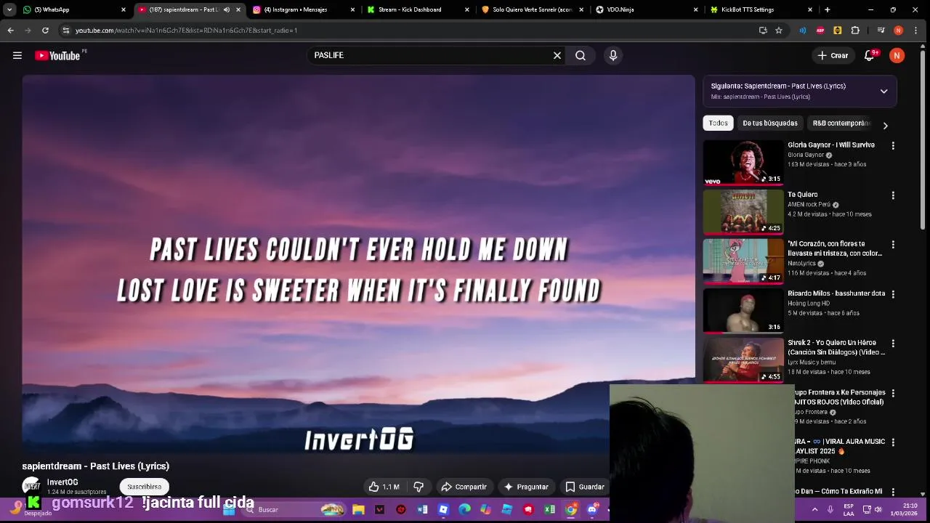Open Chrome three-dot menu
This screenshot has height=523, width=930.
[917, 31]
